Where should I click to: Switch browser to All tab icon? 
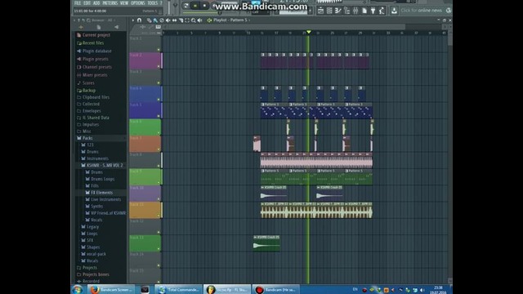click(81, 27)
